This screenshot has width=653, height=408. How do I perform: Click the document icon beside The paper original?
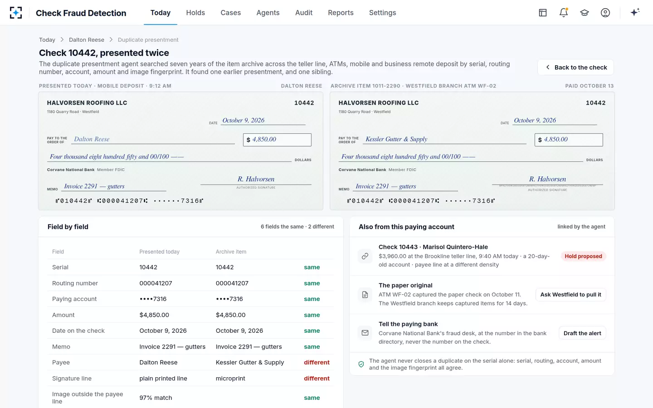point(365,295)
